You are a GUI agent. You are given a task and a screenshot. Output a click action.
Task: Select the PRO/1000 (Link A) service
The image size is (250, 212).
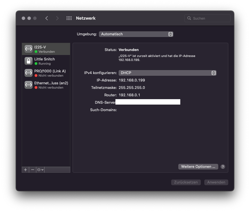pos(46,73)
